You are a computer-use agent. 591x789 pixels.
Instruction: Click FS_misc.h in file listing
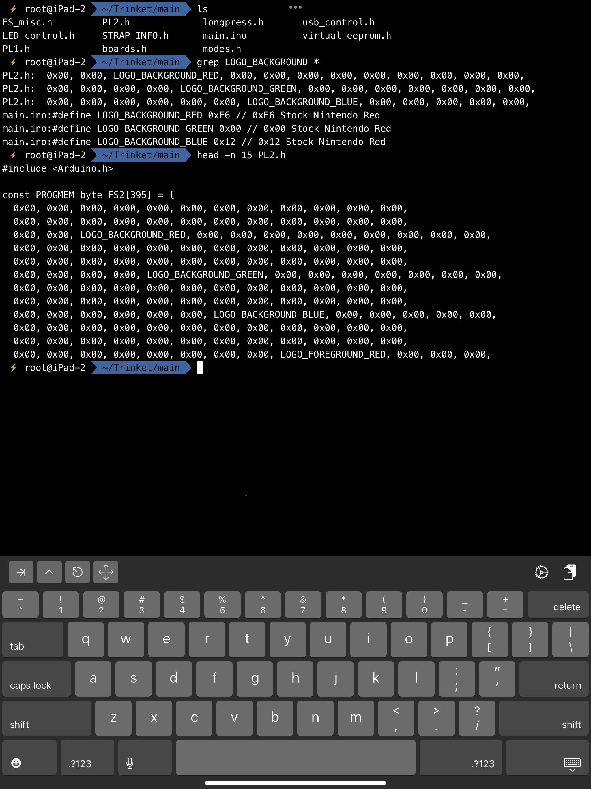[x=27, y=23]
